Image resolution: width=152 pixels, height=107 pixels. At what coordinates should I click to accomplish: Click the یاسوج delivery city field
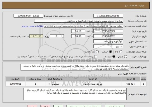click(108, 47)
